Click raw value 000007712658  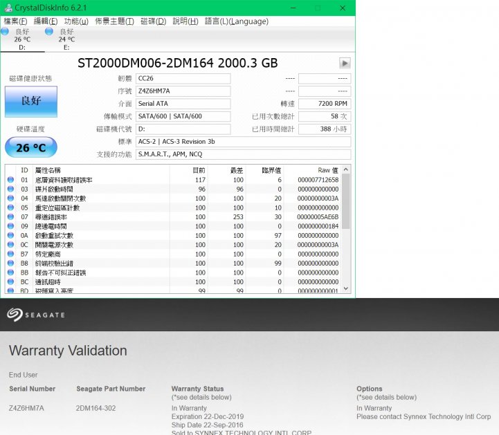point(318,180)
